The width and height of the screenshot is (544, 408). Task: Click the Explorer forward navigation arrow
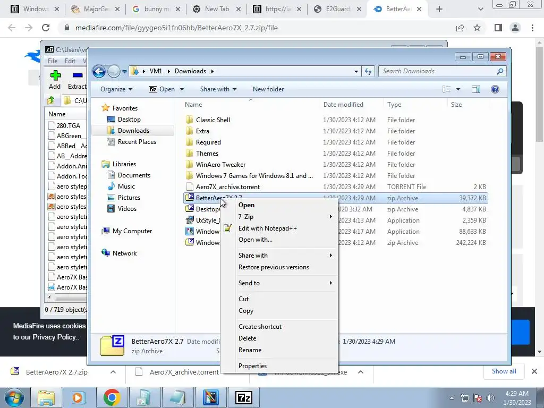click(114, 72)
